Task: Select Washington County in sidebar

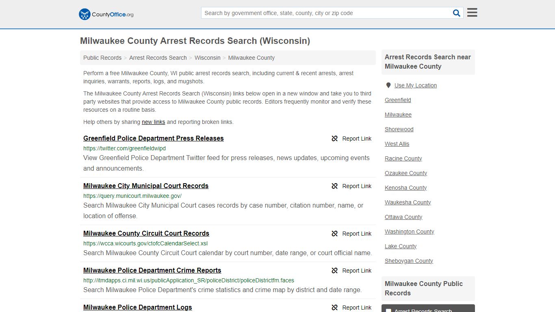Action: pos(410,232)
